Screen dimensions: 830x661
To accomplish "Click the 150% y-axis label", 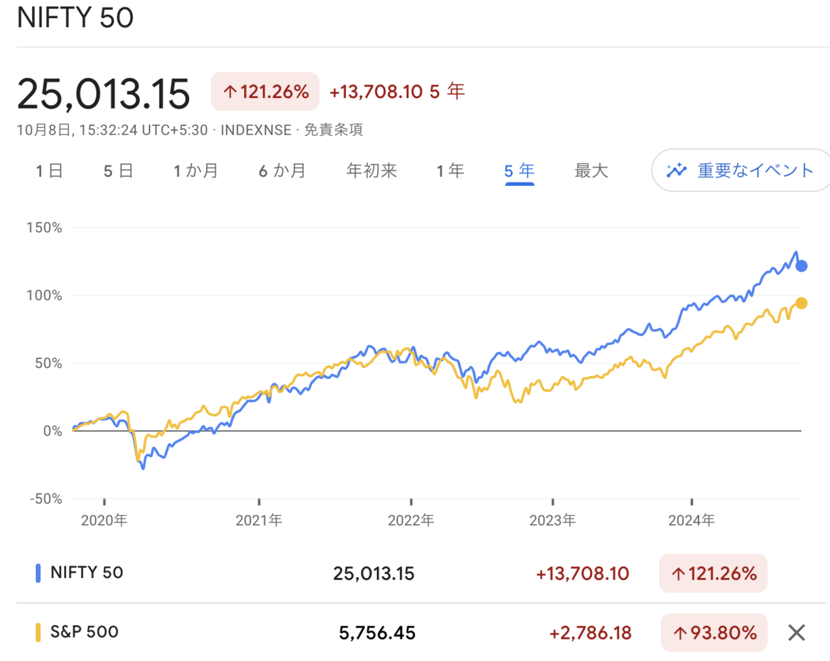I will point(44,227).
